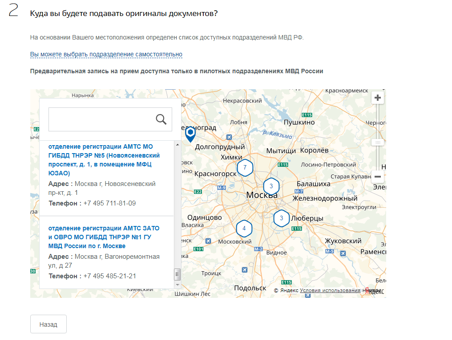Click the department list scrollbar thumb

coord(177,273)
